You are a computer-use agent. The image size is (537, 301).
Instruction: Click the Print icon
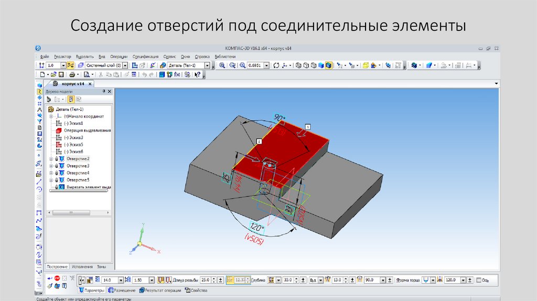[72, 74]
